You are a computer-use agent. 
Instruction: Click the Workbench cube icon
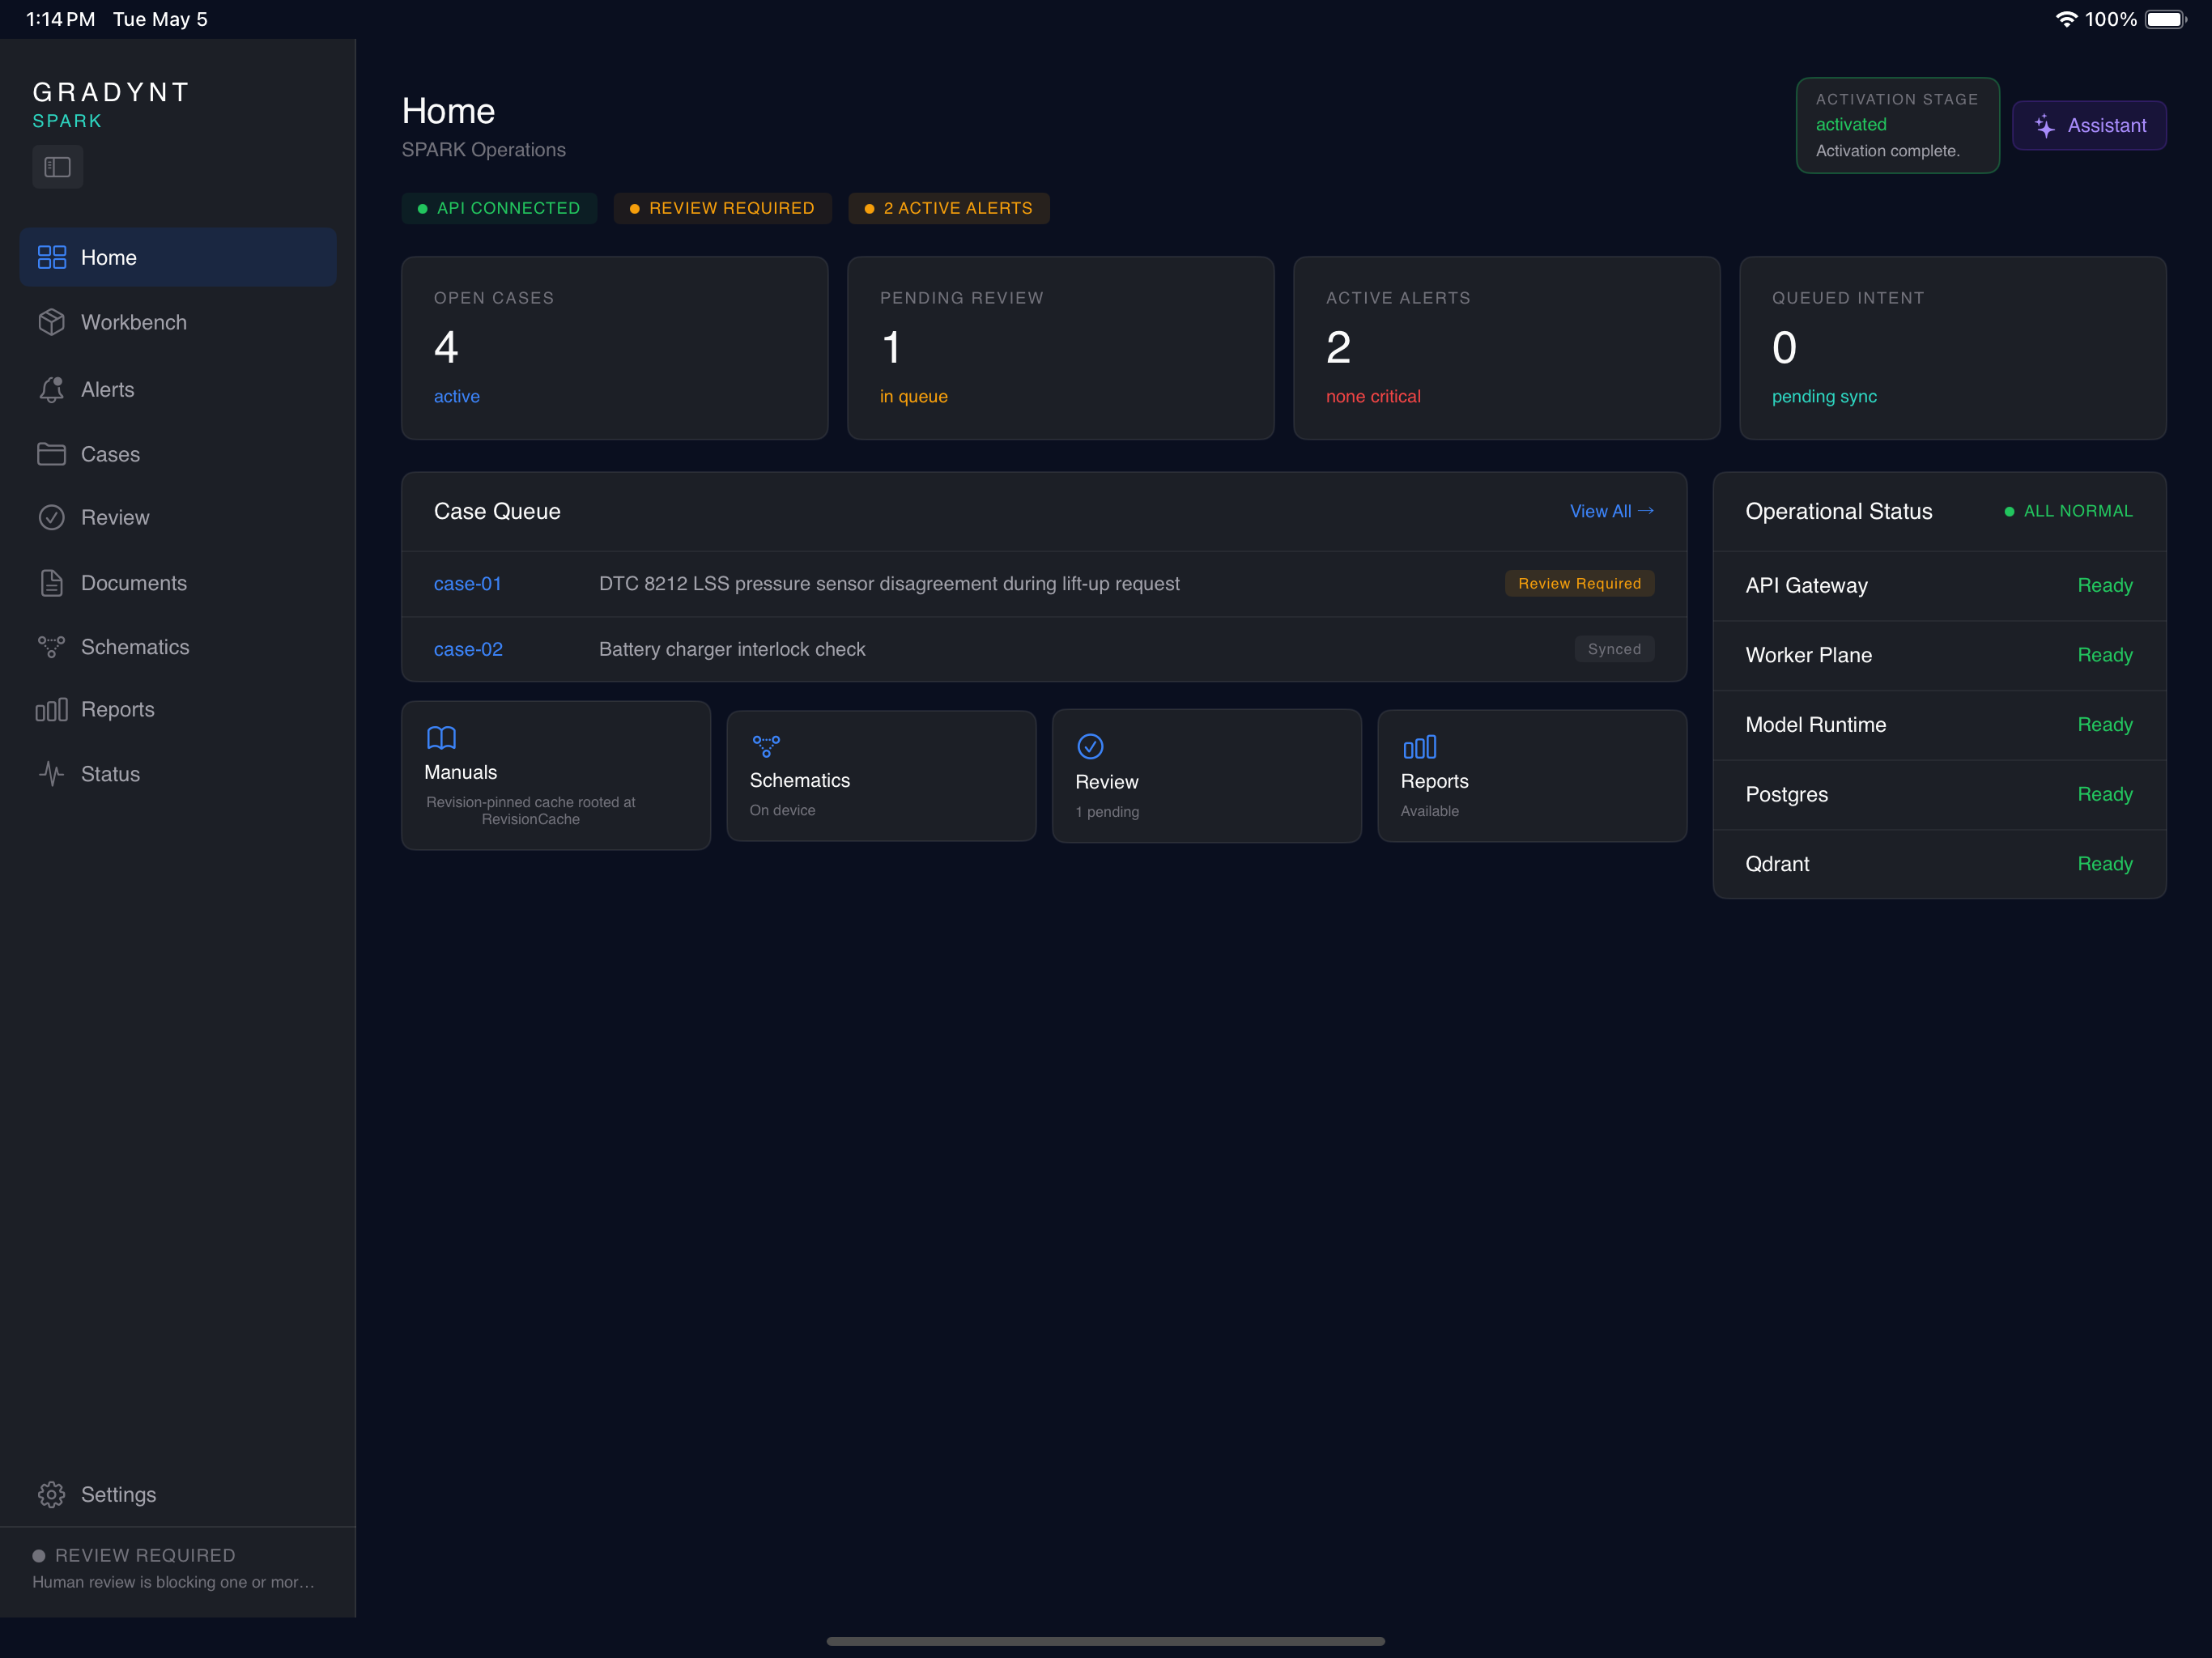pyautogui.click(x=51, y=322)
